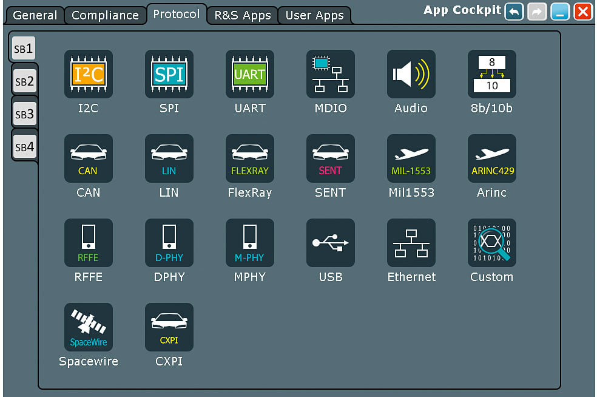This screenshot has height=397, width=597.
Task: Open the 8b/10b decoder
Action: (491, 74)
